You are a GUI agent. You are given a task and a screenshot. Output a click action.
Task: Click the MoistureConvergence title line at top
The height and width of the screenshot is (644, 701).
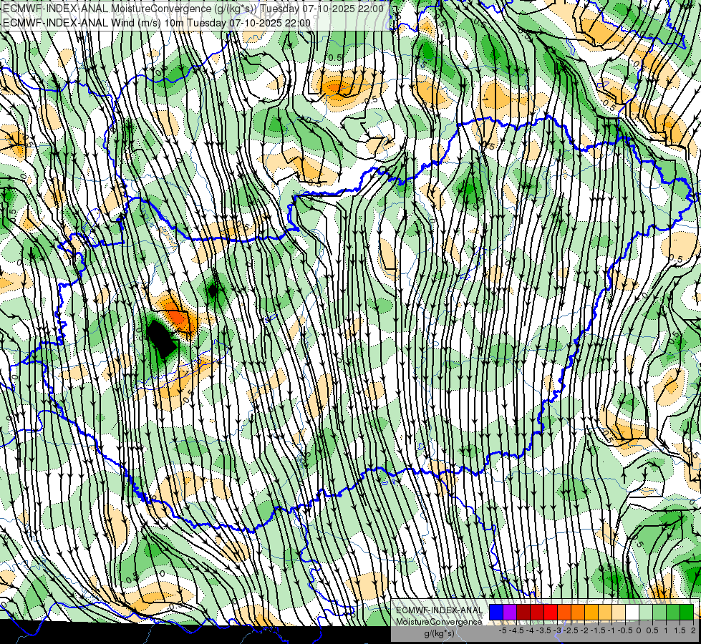(193, 9)
